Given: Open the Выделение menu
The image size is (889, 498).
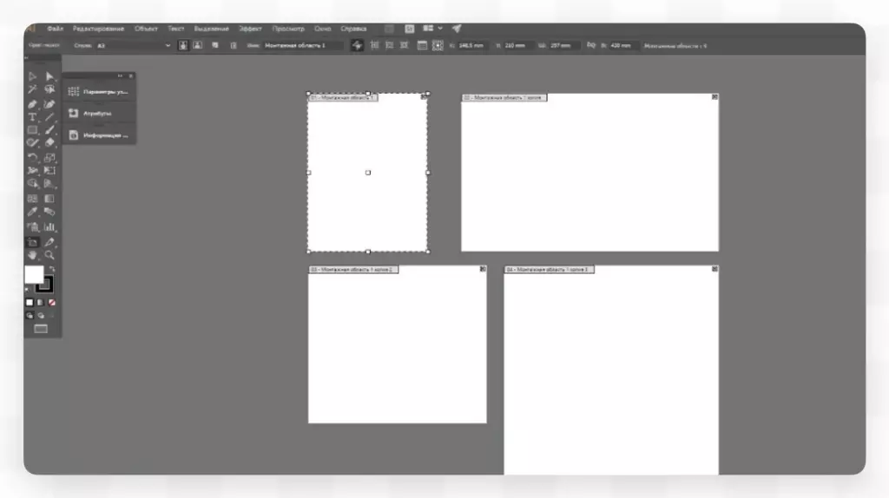Looking at the screenshot, I should [212, 29].
